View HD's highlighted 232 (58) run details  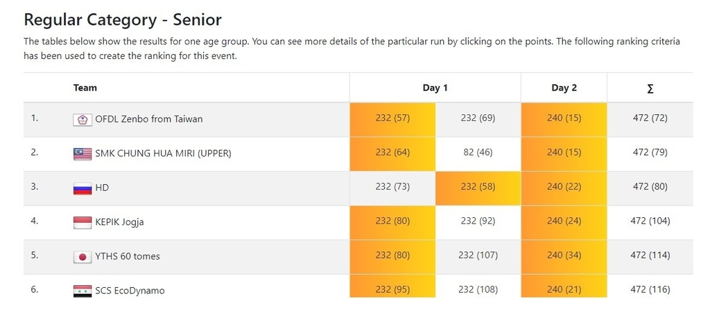coord(478,187)
